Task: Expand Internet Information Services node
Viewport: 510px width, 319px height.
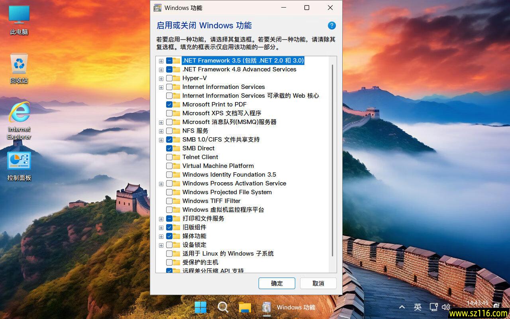Action: point(161,87)
